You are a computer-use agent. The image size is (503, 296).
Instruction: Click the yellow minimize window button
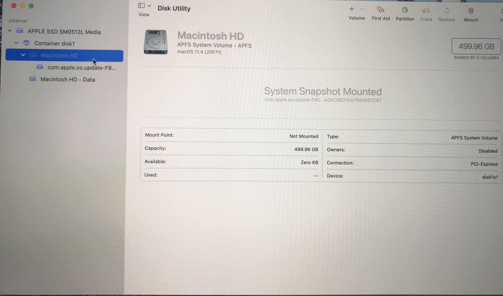tap(22, 6)
